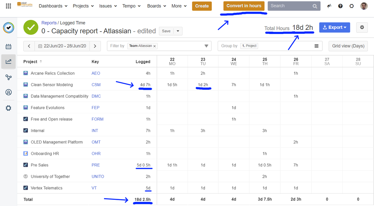The image size is (374, 206).
Task: Open the Dashboards dropdown menu
Action: [x=53, y=6]
